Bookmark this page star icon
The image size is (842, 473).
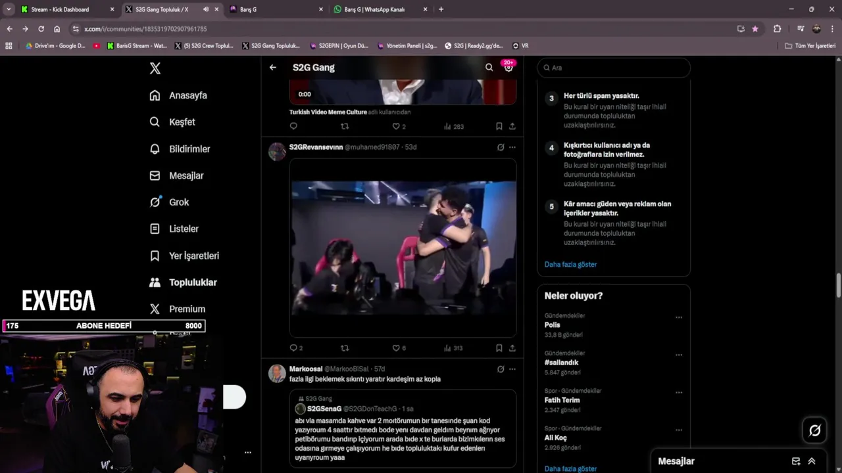coord(755,29)
